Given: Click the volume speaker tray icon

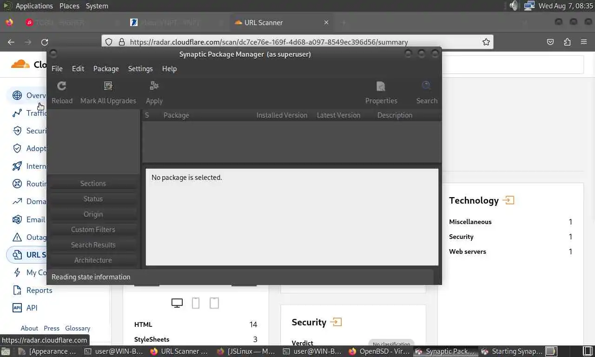Looking at the screenshot, I should tap(513, 6).
